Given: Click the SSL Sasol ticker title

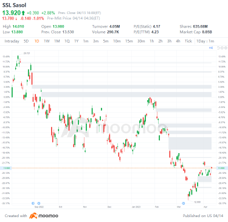Looking at the screenshot, I should 14,5.
